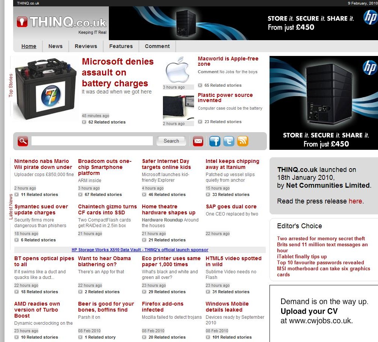Open the Features tab
Viewport: 378px width, 342px height.
coord(121,46)
